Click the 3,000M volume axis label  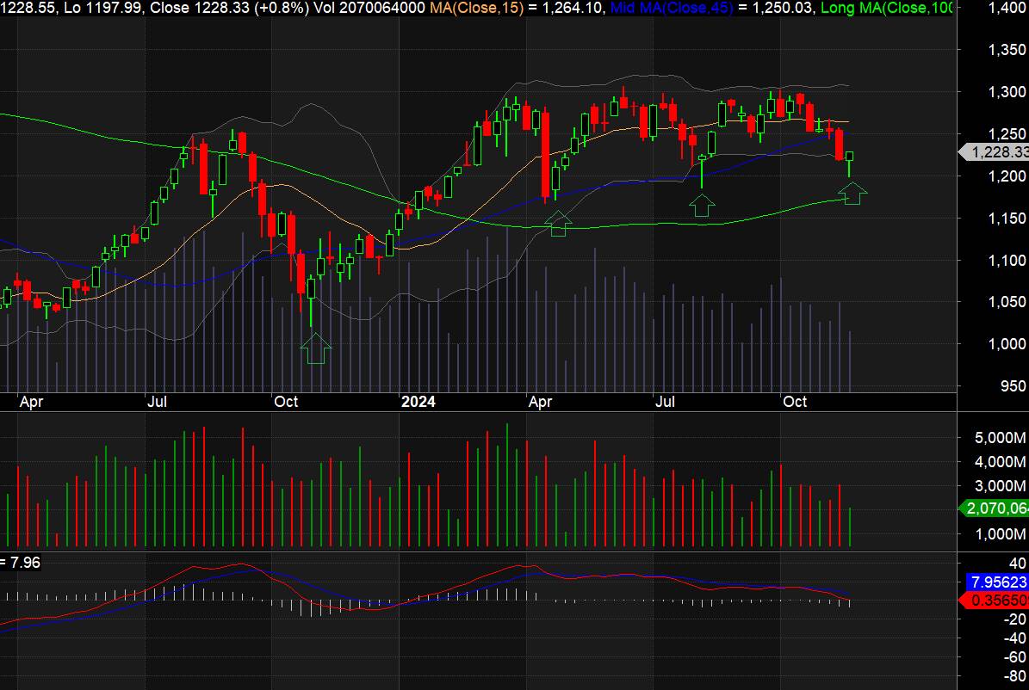click(x=1001, y=486)
